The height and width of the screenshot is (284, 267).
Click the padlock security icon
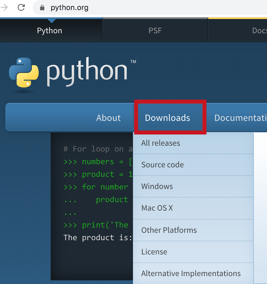coord(42,7)
